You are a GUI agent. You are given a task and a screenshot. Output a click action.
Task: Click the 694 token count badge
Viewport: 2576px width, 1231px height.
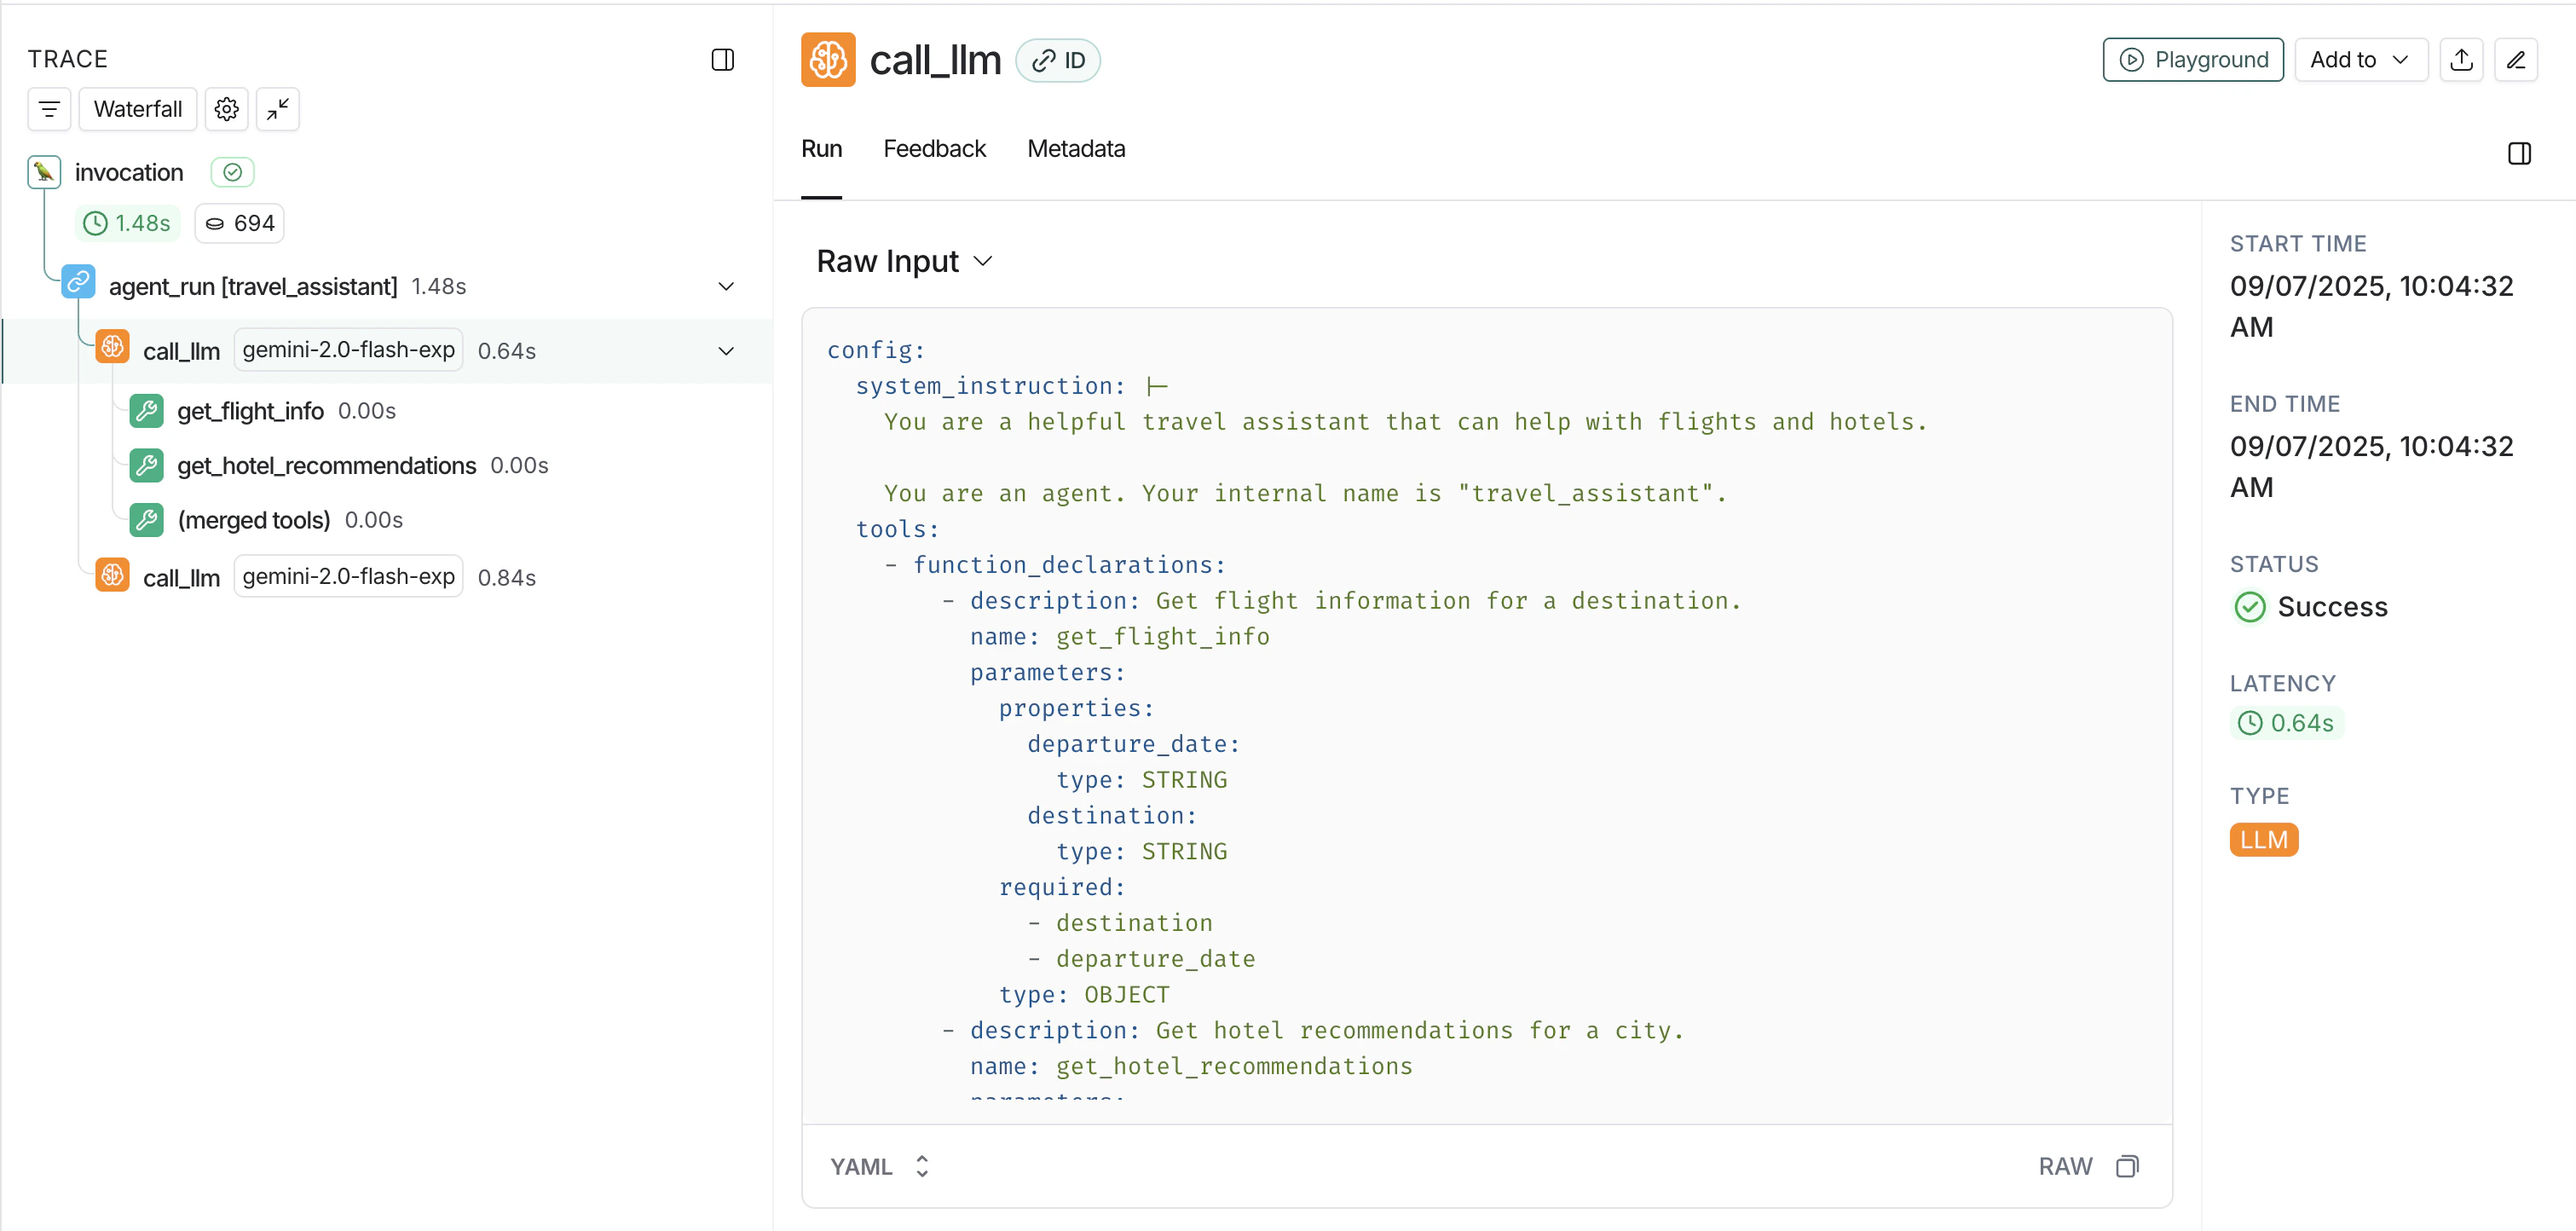pos(239,223)
